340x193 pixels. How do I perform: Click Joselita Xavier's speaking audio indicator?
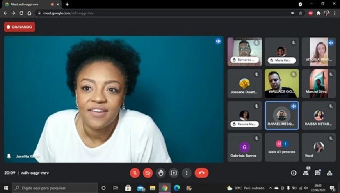[x=218, y=41]
